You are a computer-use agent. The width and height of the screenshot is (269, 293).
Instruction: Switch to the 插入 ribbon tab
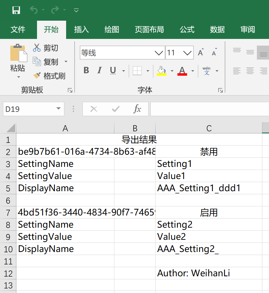click(81, 29)
